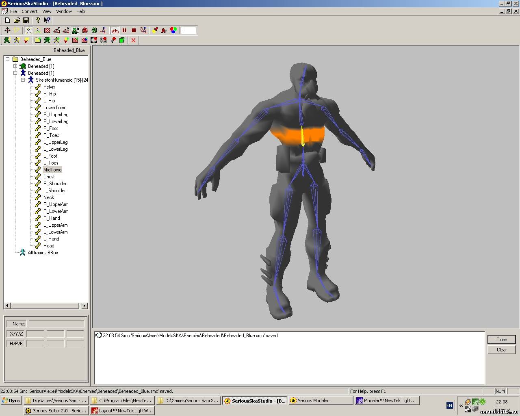Click tree horizontal scrollbar left arrow

7,306
